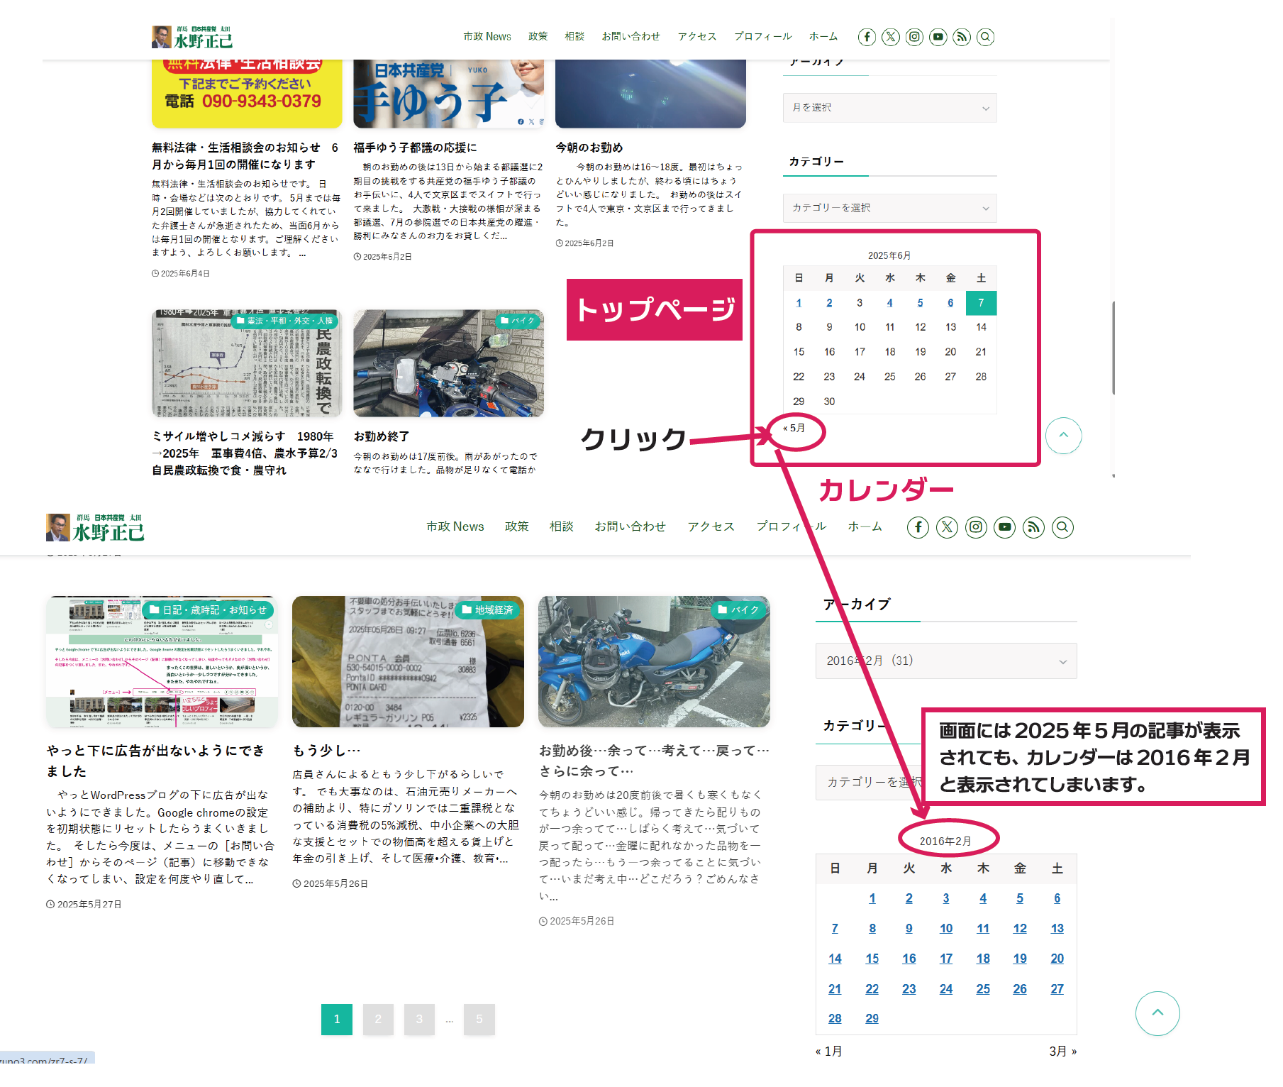Image resolution: width=1283 pixels, height=1087 pixels.
Task: Expand the 月を選択 archive dropdown
Action: (x=889, y=108)
